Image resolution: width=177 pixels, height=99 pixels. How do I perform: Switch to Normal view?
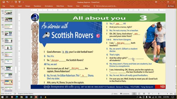pyautogui.click(x=134, y=94)
